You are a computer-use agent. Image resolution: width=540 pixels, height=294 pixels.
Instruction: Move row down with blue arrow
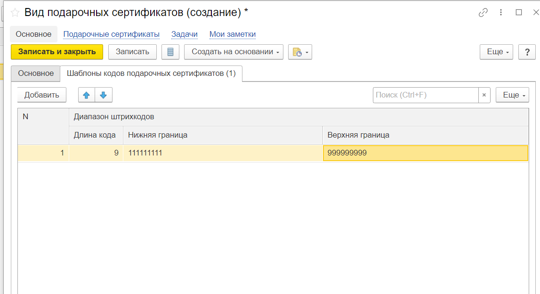click(x=104, y=95)
